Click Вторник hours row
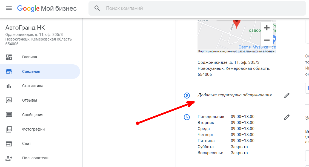309x167 pixels. pyautogui.click(x=226, y=123)
